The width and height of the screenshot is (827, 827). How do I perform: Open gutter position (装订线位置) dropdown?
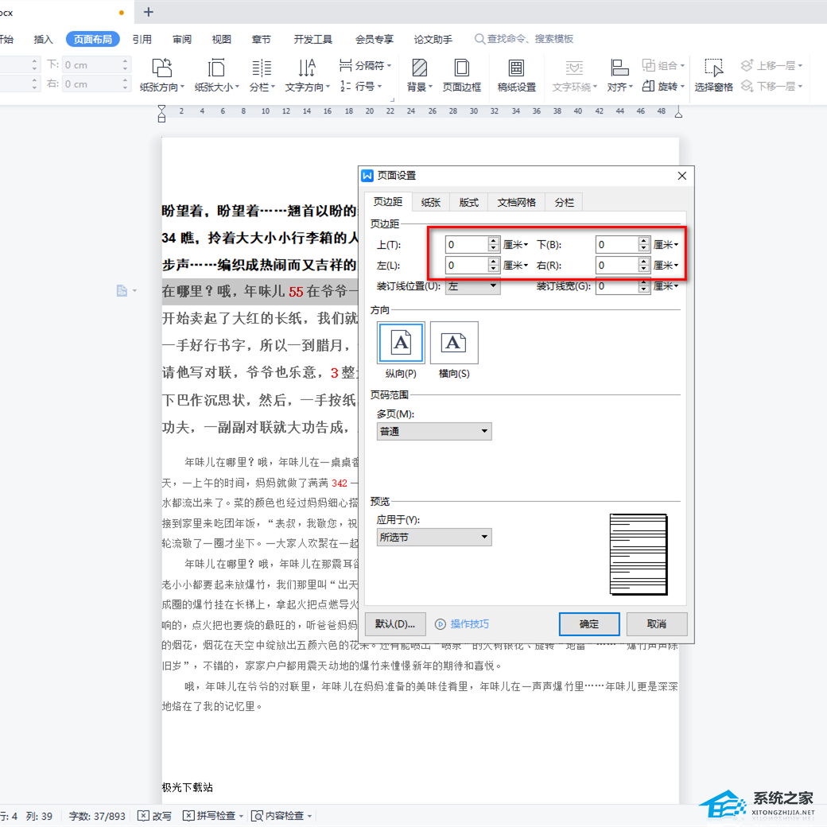[x=472, y=285]
